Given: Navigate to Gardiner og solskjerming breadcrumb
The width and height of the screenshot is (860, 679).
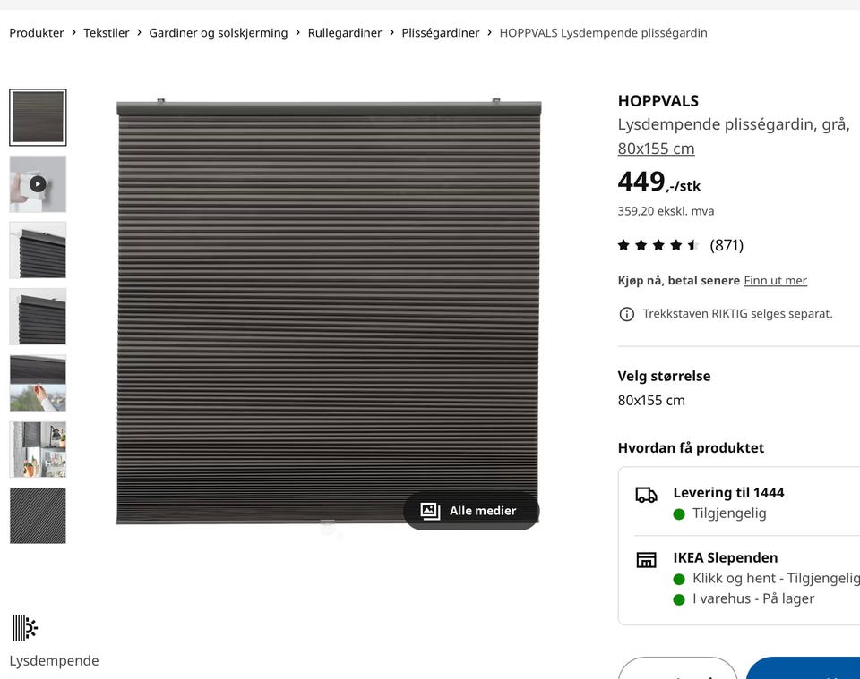Looking at the screenshot, I should click(219, 33).
